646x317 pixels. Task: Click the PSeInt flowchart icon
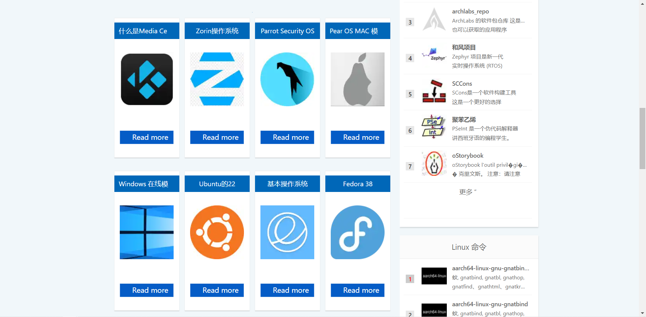tap(434, 128)
